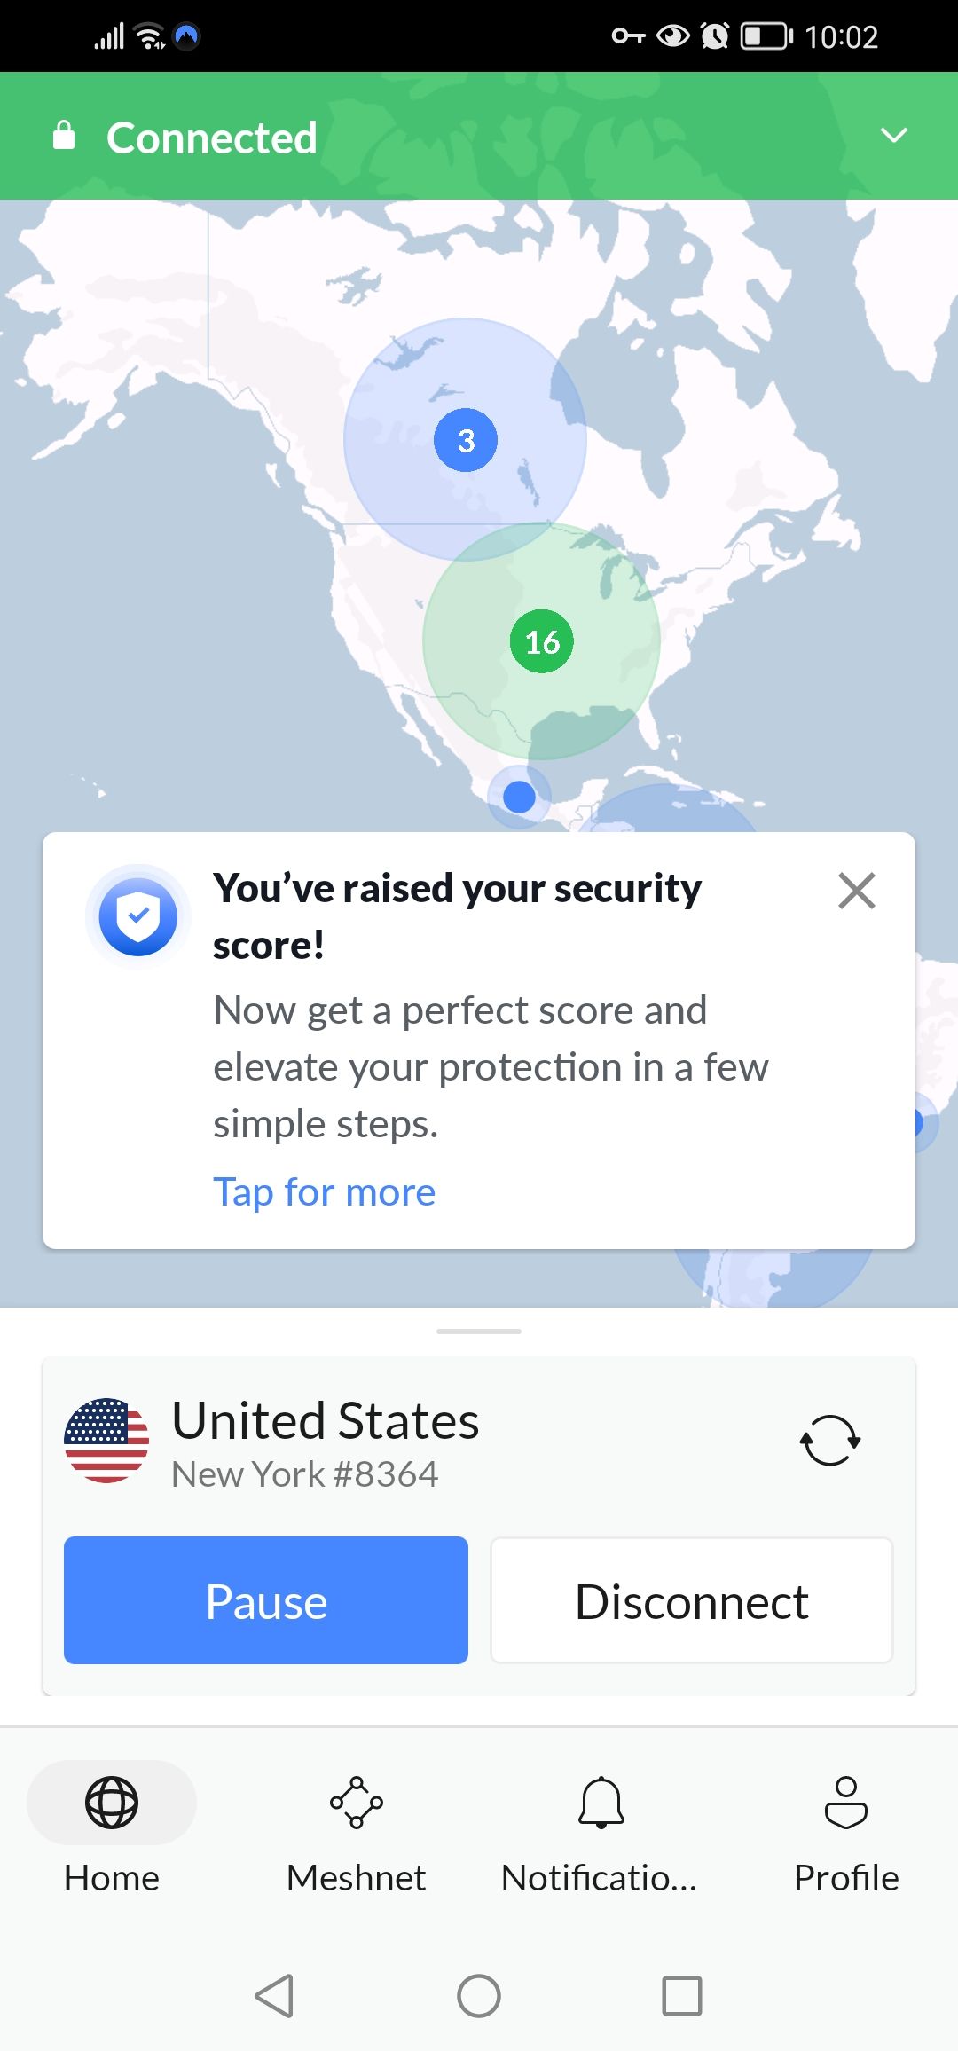Open the Profile icon

coord(845,1801)
